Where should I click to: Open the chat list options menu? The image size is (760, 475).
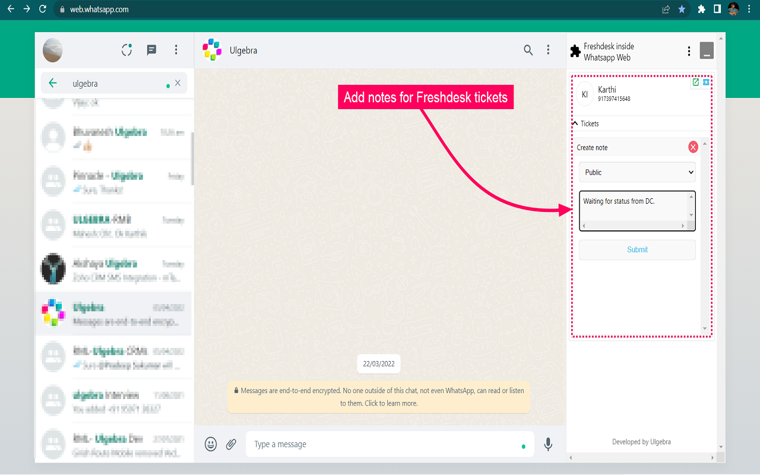click(176, 50)
